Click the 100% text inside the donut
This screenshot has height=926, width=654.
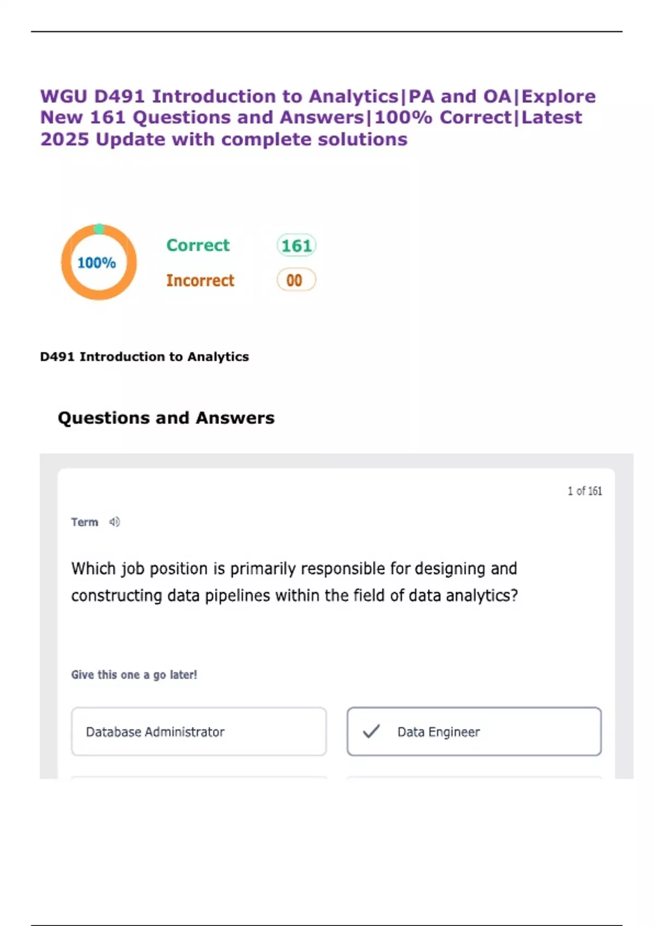click(x=96, y=263)
